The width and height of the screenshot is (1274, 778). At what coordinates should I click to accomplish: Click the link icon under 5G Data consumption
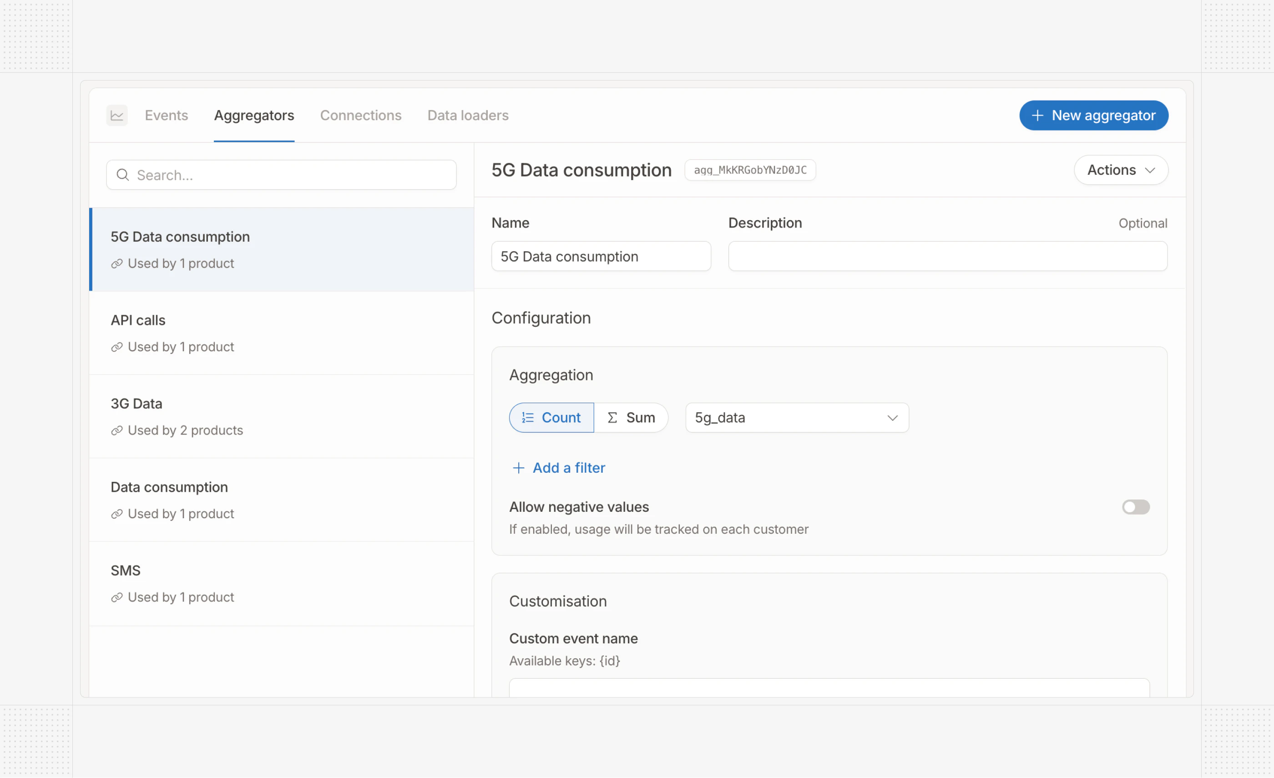(117, 263)
